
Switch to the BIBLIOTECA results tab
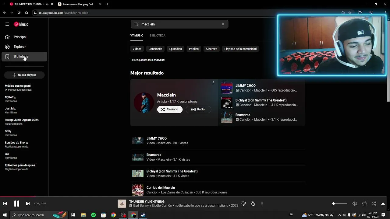[x=158, y=36]
